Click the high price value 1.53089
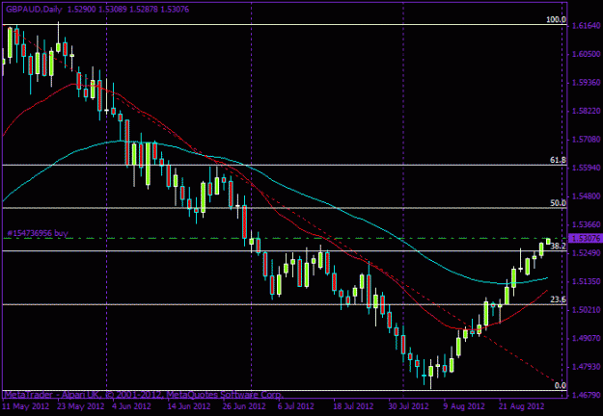The image size is (603, 416). (112, 10)
